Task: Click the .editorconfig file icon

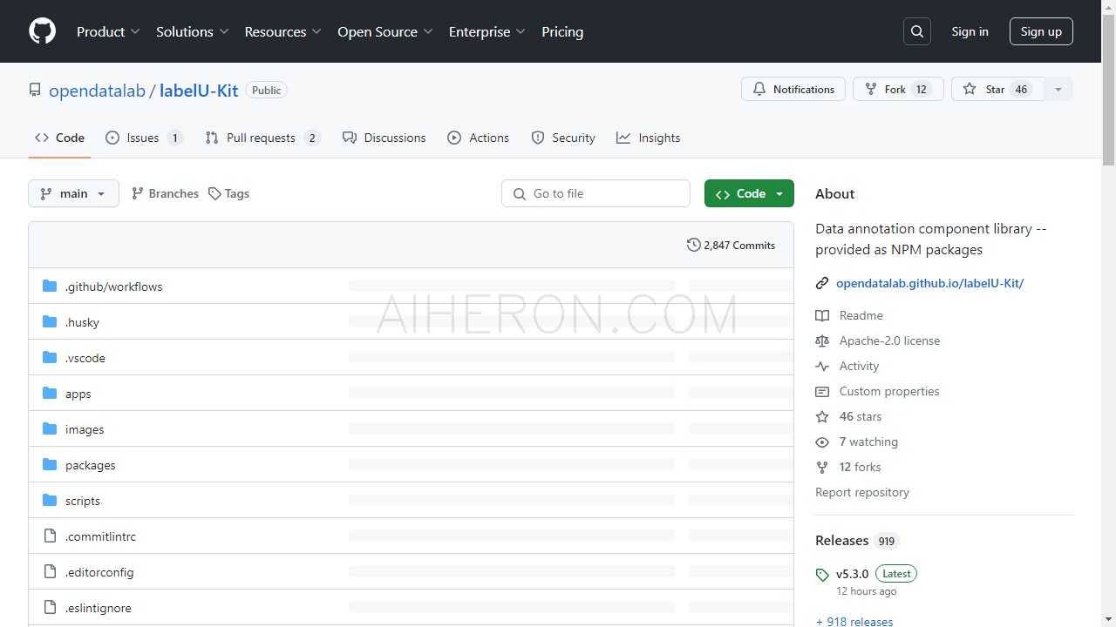Action: tap(50, 572)
